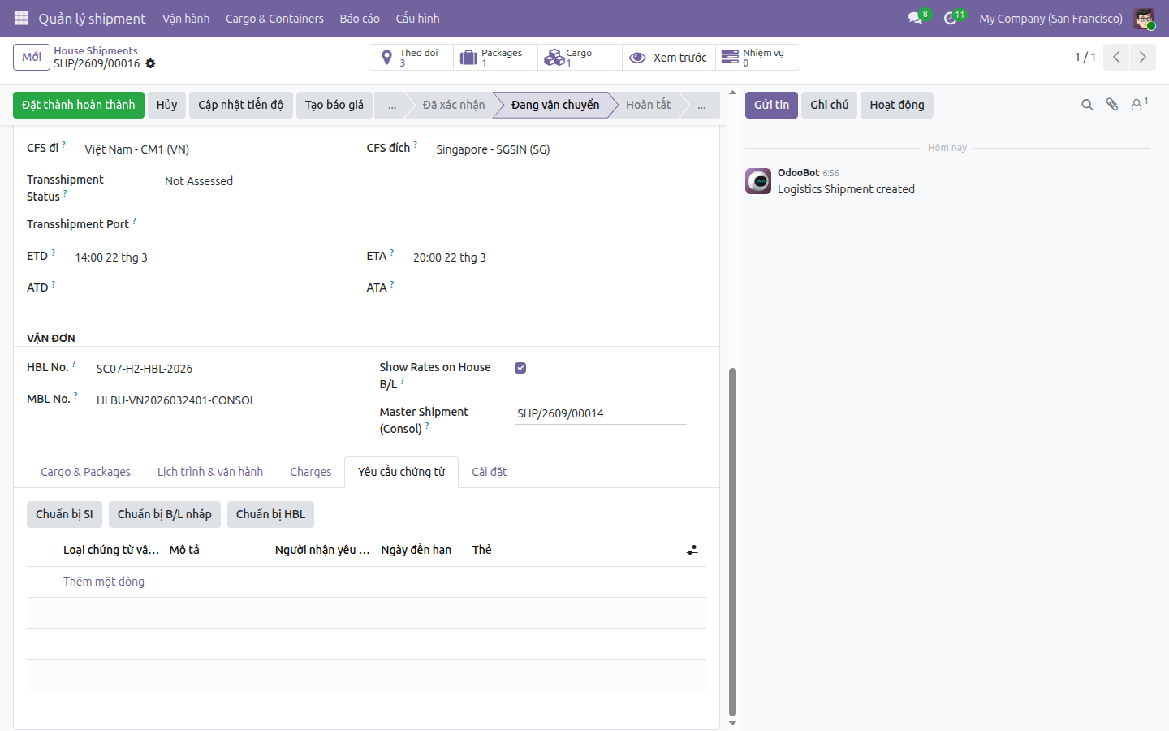Click the Thêm một dòng link
The width and height of the screenshot is (1169, 731).
point(104,582)
